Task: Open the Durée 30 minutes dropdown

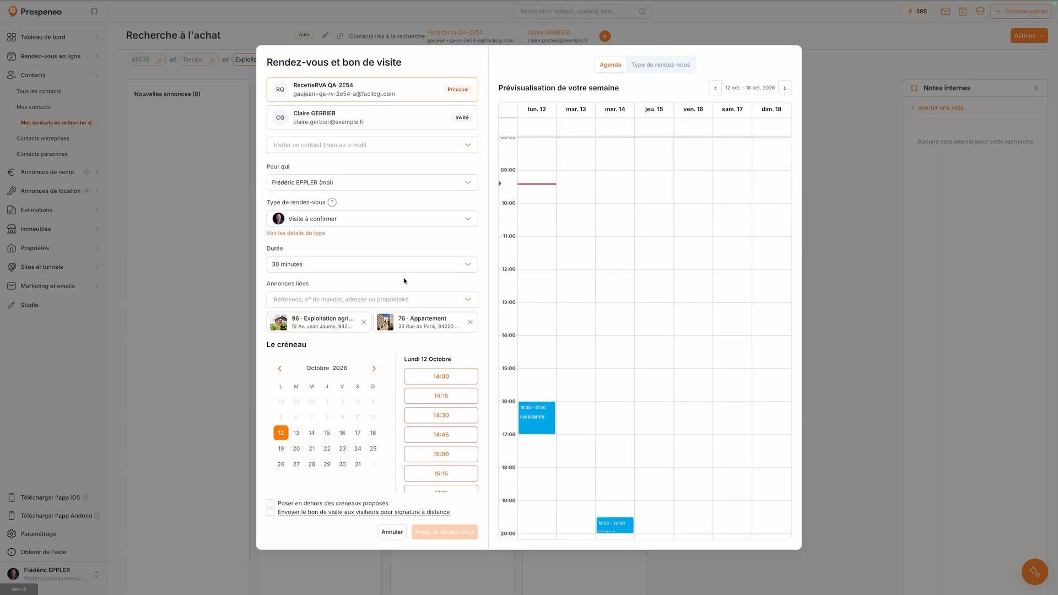Action: 372,264
